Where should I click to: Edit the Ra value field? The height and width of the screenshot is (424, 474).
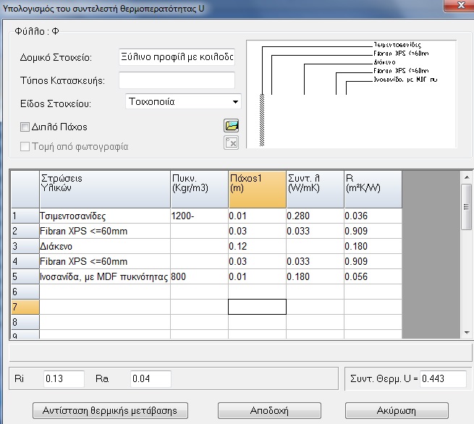click(x=150, y=378)
